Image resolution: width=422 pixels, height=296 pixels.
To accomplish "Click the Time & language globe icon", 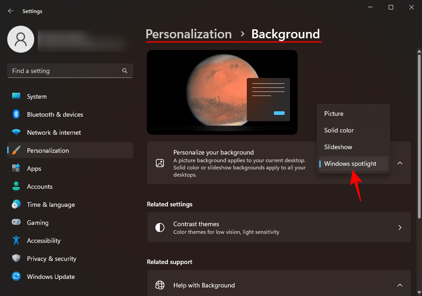I will point(16,204).
